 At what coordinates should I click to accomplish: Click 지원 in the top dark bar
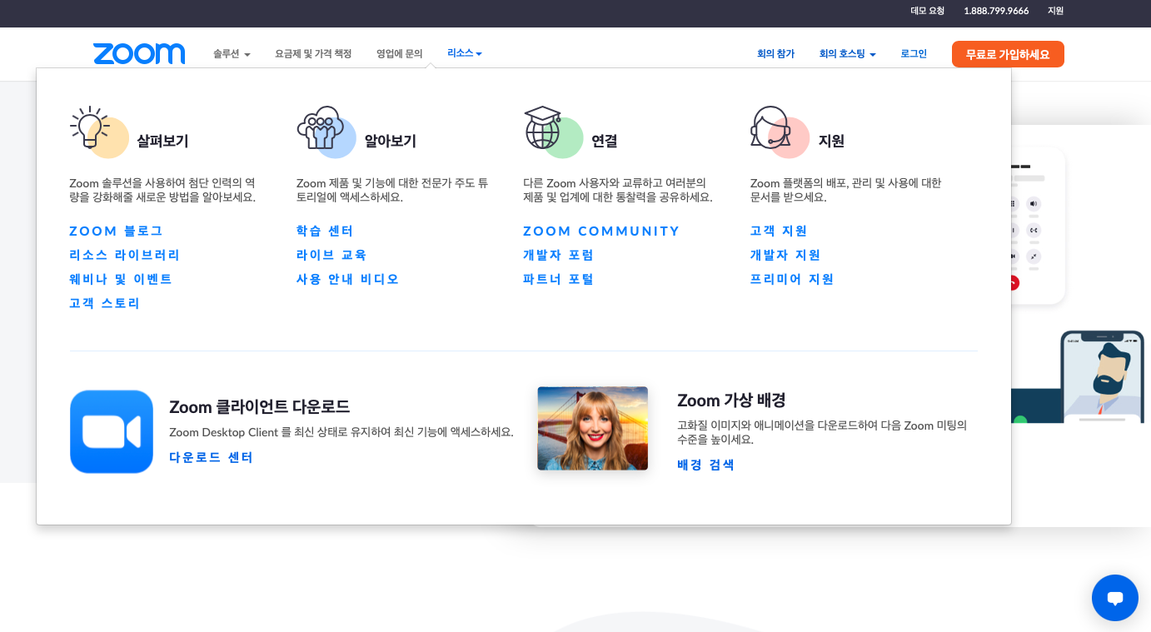click(x=1056, y=11)
